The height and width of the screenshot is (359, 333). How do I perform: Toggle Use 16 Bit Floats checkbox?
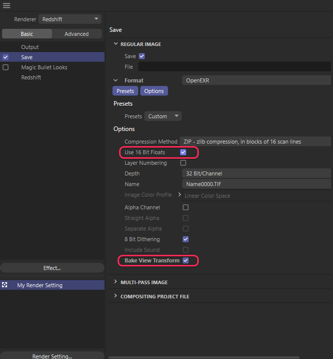click(183, 152)
